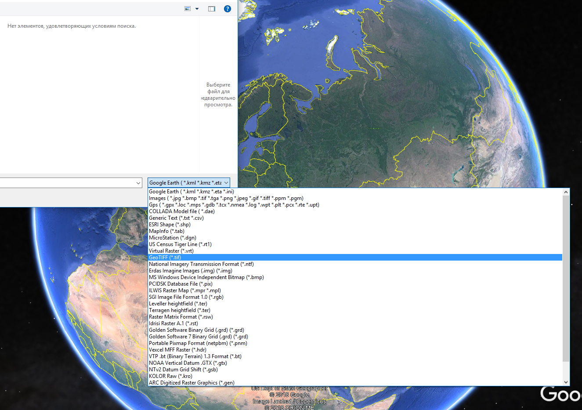Select Google Earth (*.kml *.kmz *.eta *.ini) option
Screen dimensions: 582x410
(x=355, y=192)
